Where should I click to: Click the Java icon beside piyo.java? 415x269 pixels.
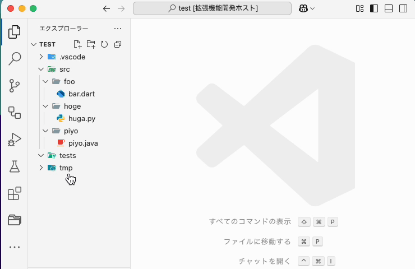61,143
